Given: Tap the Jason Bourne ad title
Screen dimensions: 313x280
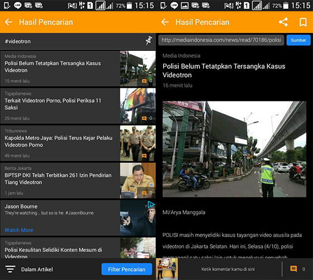Looking at the screenshot, I should (21, 207).
